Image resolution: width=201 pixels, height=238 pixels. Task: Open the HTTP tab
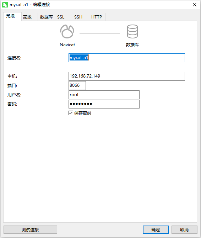[97, 17]
